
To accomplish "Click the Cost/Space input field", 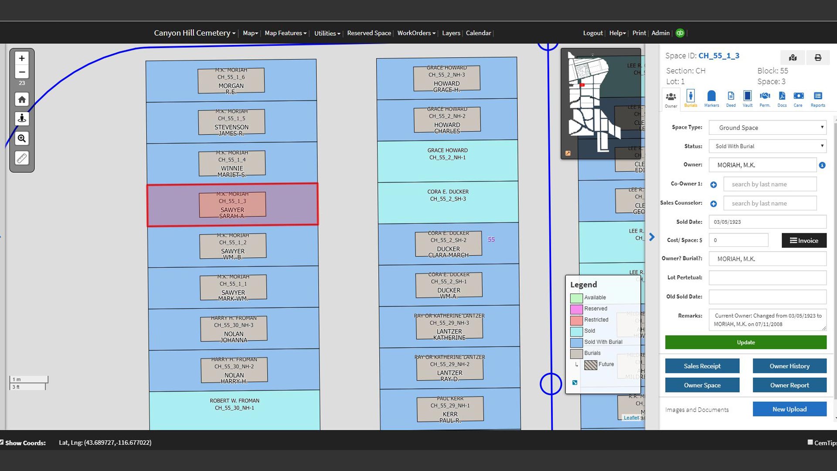I will (738, 240).
